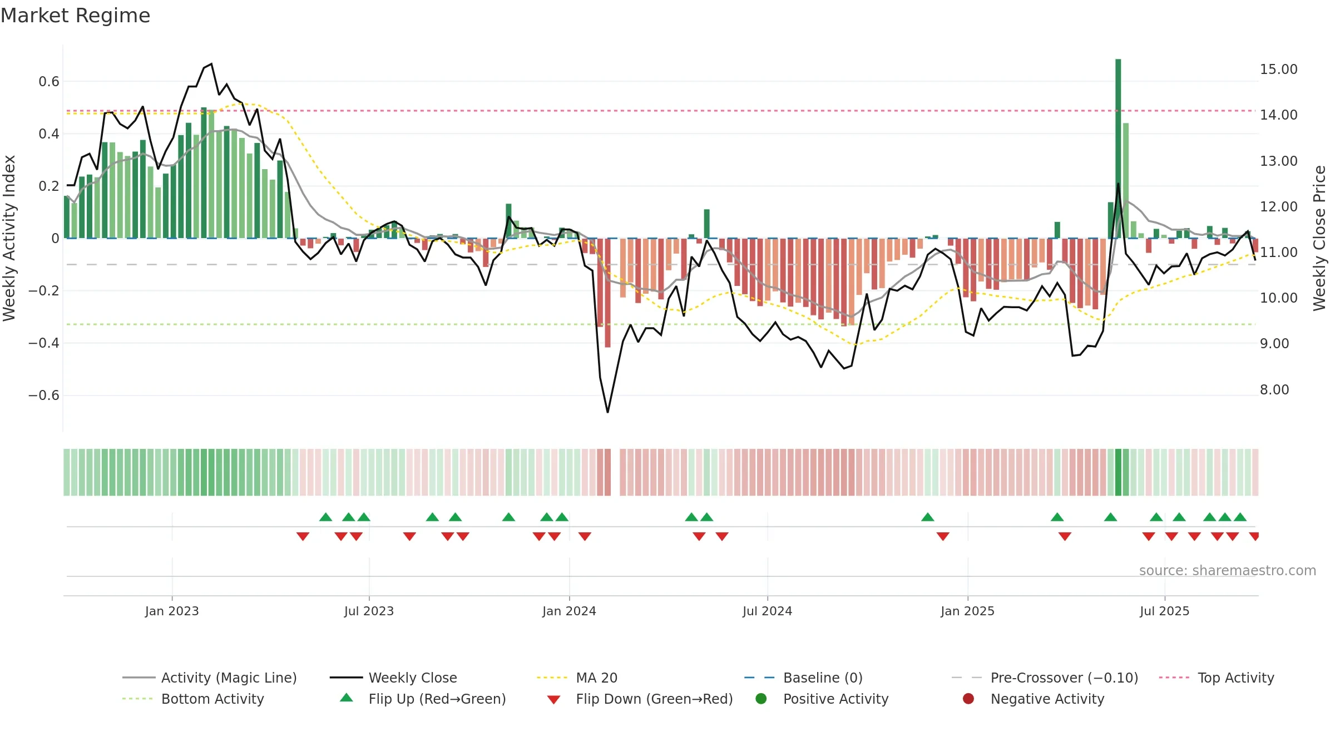Toggle the Weekly Close legend entry
This screenshot has width=1335, height=751.
click(393, 678)
